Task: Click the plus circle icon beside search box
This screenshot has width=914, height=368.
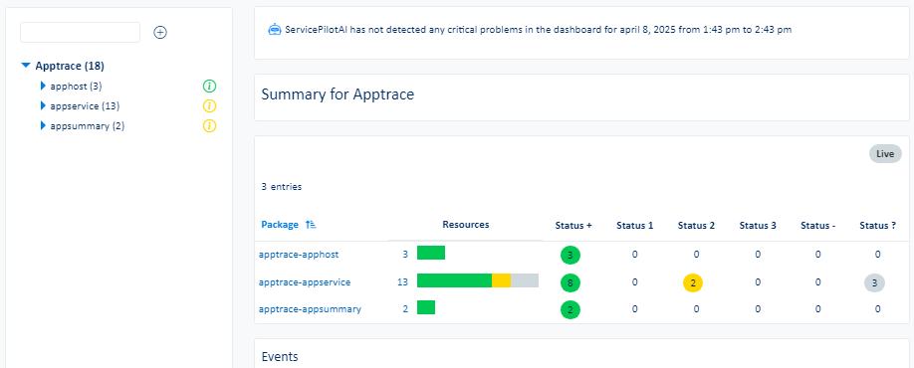Action: pos(160,33)
